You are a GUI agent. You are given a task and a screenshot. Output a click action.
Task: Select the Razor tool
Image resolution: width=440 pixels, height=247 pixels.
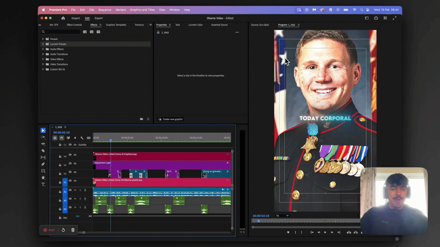point(43,151)
